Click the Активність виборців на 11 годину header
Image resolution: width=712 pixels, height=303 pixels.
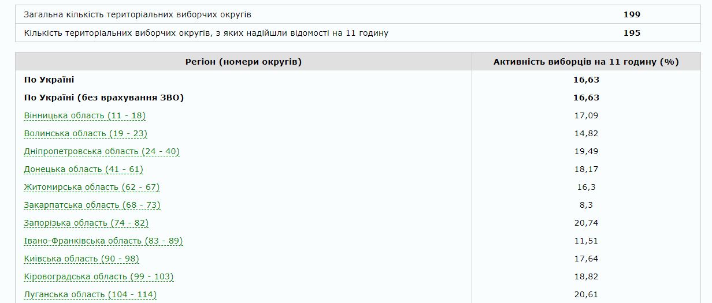[586, 62]
